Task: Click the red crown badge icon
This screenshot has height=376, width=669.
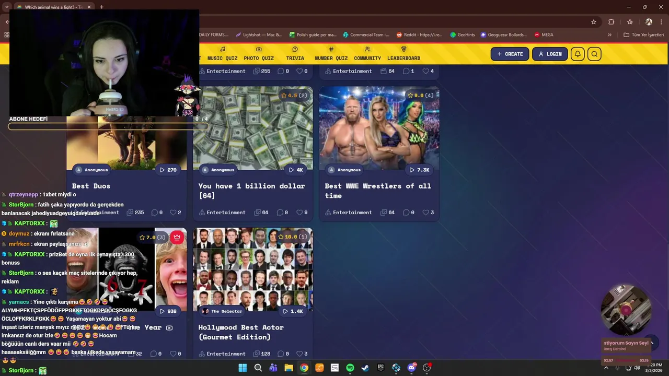Action: point(177,237)
